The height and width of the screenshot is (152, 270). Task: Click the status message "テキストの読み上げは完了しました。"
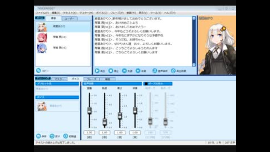click(x=56, y=143)
